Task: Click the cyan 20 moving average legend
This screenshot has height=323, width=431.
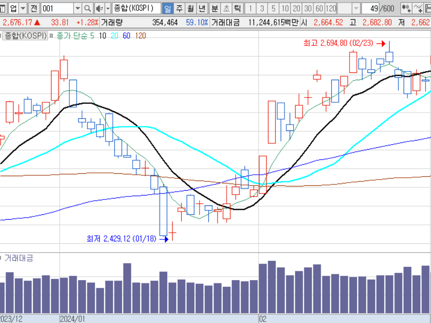Action: point(114,36)
